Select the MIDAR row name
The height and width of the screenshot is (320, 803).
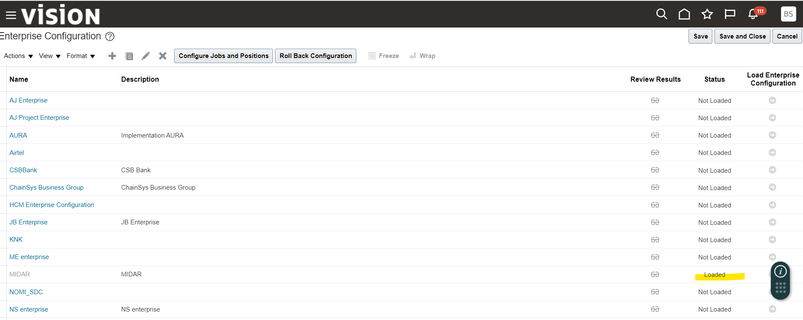coord(19,274)
